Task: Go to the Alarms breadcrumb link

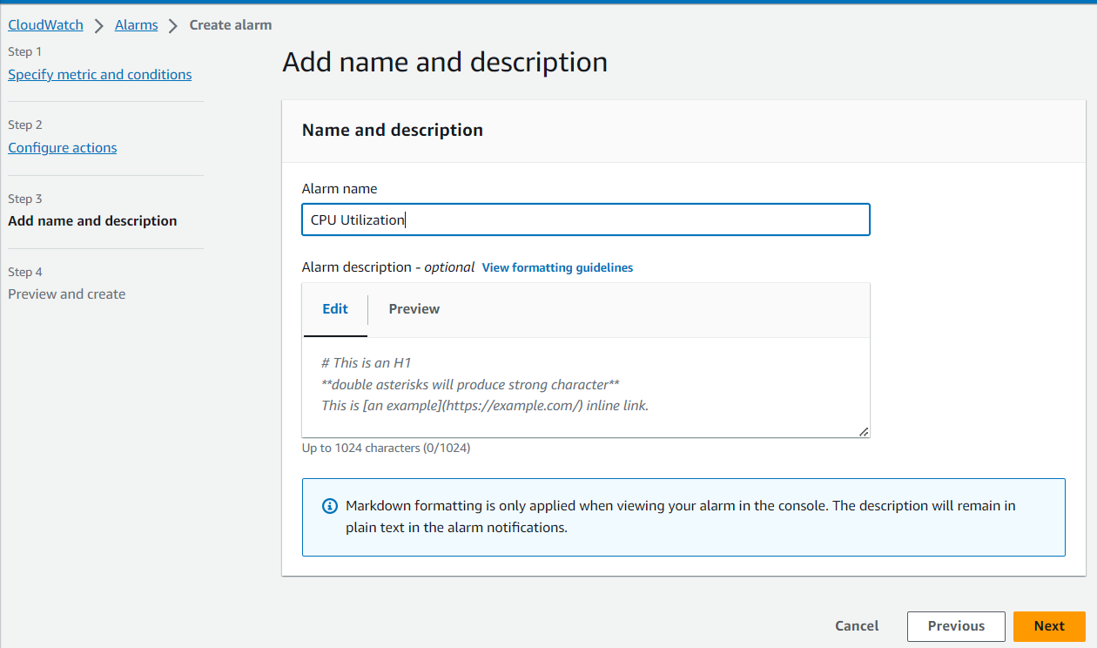Action: (x=137, y=25)
